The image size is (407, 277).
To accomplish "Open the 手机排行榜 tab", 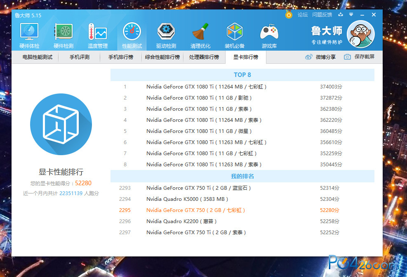I will [x=121, y=57].
